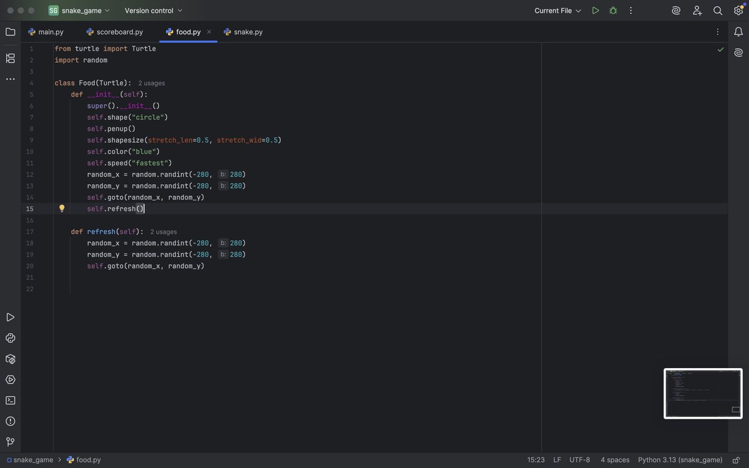Viewport: 749px width, 468px height.
Task: Open Search Everywhere magnifier
Action: coord(718,11)
